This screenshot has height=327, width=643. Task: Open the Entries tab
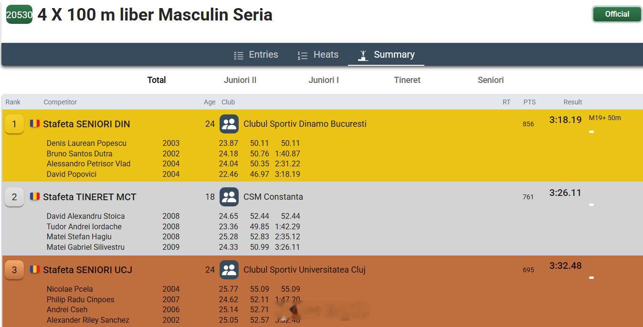pyautogui.click(x=256, y=55)
